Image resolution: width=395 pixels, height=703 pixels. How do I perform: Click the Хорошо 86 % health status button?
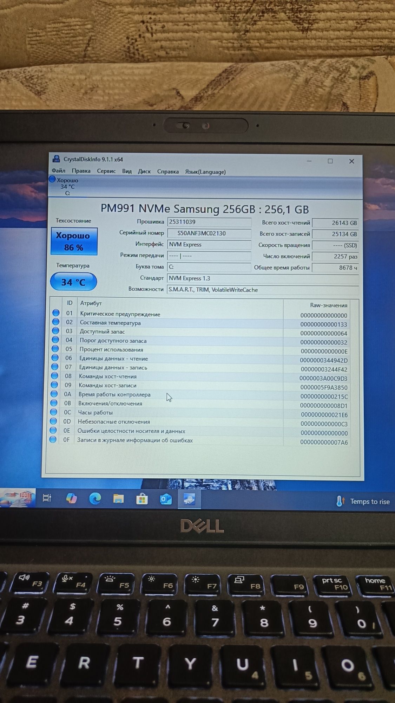coord(74,241)
